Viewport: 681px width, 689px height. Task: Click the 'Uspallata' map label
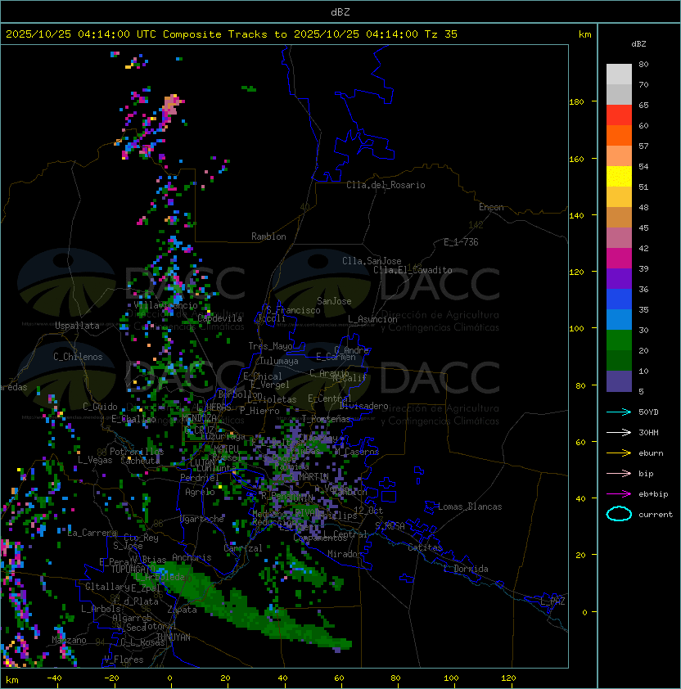point(77,326)
